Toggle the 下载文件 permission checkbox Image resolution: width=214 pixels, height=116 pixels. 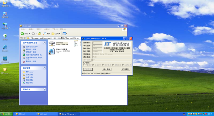(84, 65)
